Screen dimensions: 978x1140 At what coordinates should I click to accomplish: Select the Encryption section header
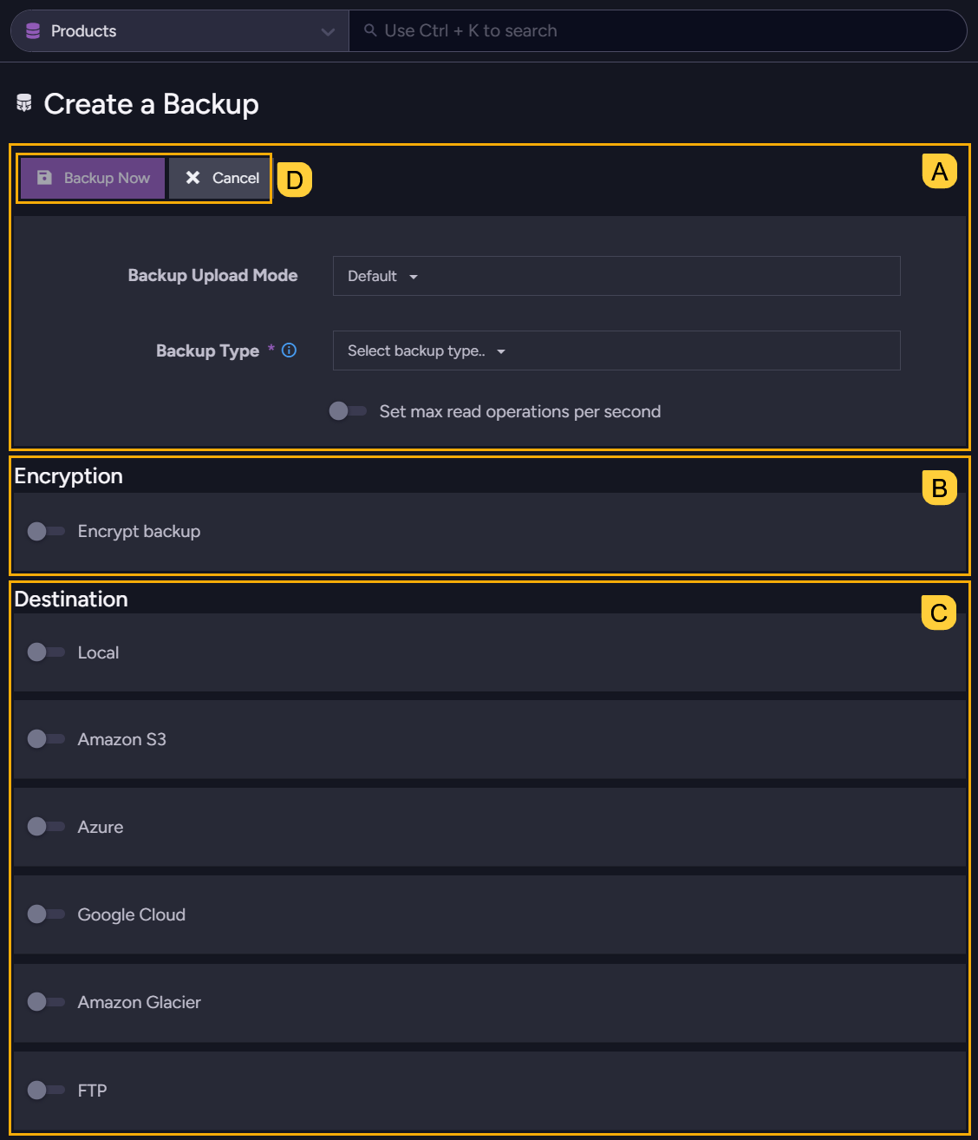tap(68, 475)
